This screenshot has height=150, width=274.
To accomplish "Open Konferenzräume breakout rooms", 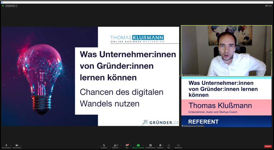I will [150, 146].
